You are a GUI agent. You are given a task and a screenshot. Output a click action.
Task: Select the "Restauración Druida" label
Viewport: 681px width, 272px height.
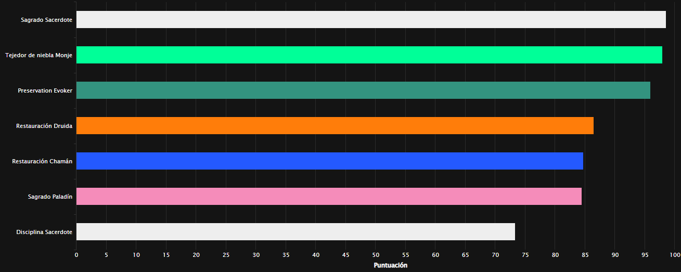(44, 126)
